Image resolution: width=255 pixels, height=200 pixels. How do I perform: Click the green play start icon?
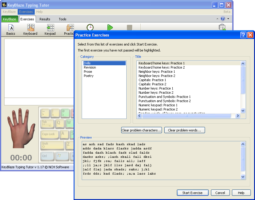point(110,28)
